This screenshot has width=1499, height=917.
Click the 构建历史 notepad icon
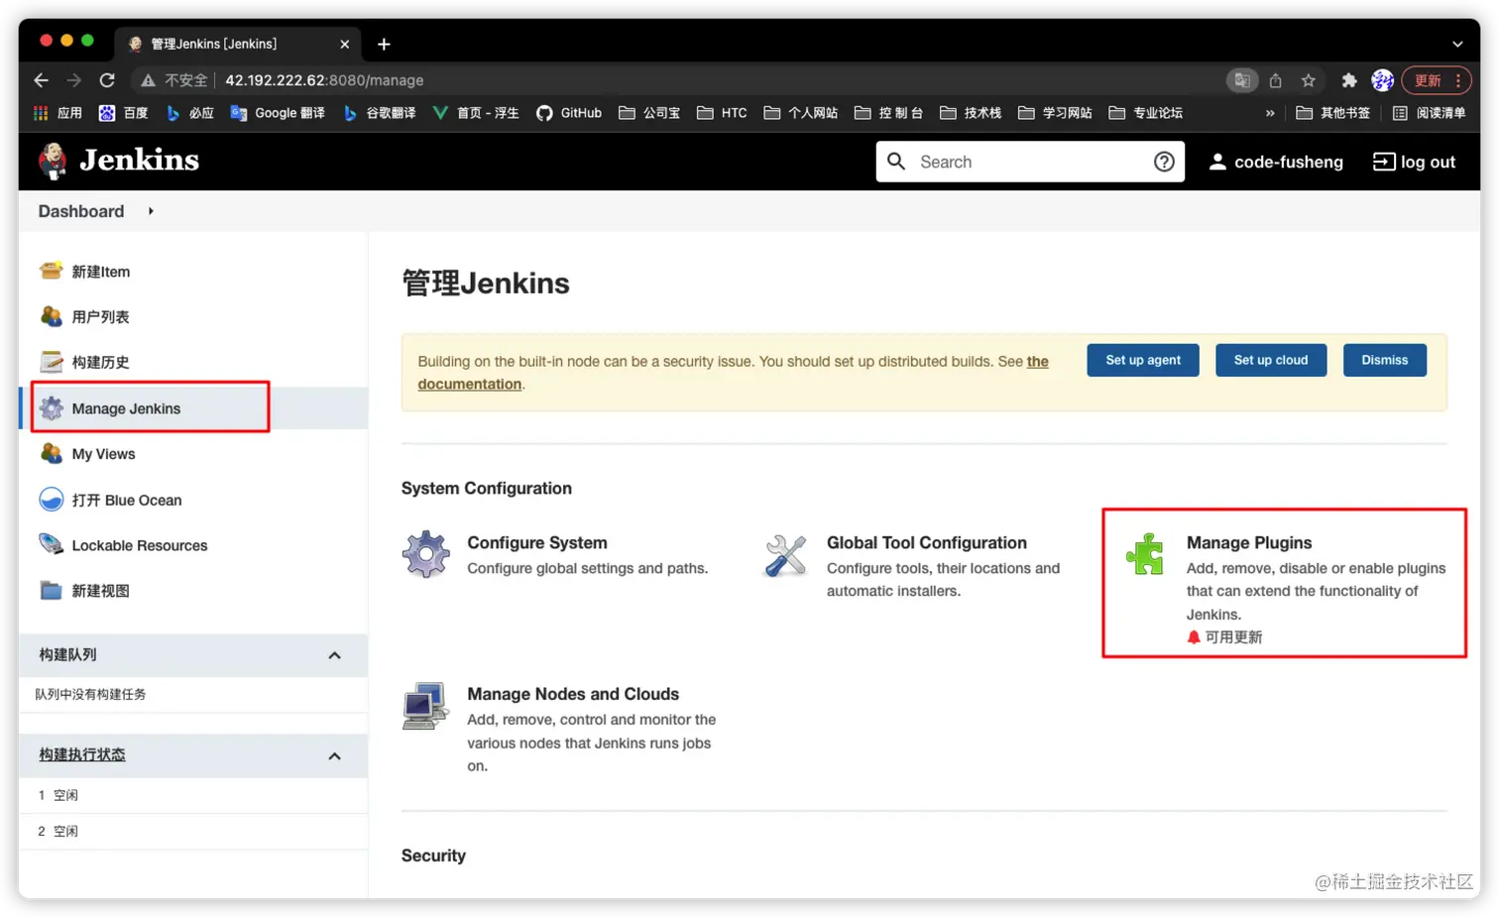pos(51,362)
